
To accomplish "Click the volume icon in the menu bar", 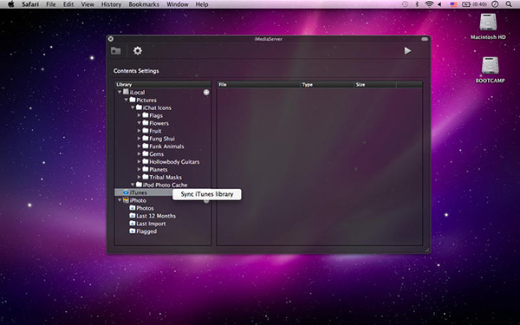I will [439, 4].
